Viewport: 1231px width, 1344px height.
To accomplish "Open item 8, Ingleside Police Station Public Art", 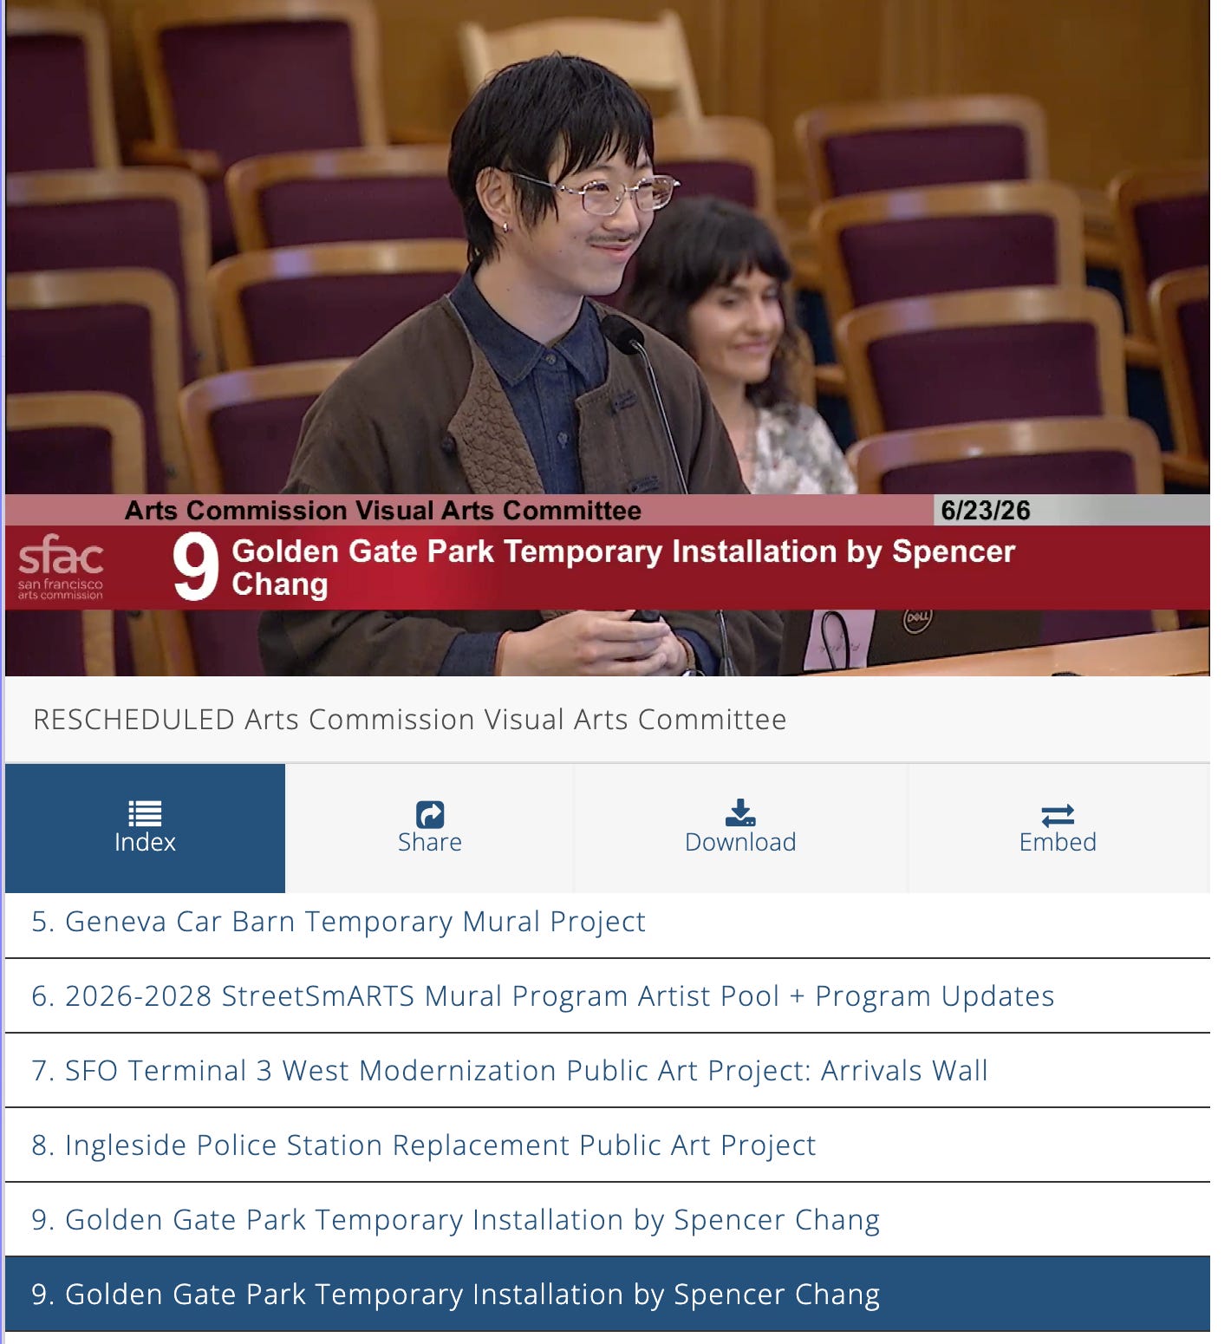I will pyautogui.click(x=608, y=1145).
